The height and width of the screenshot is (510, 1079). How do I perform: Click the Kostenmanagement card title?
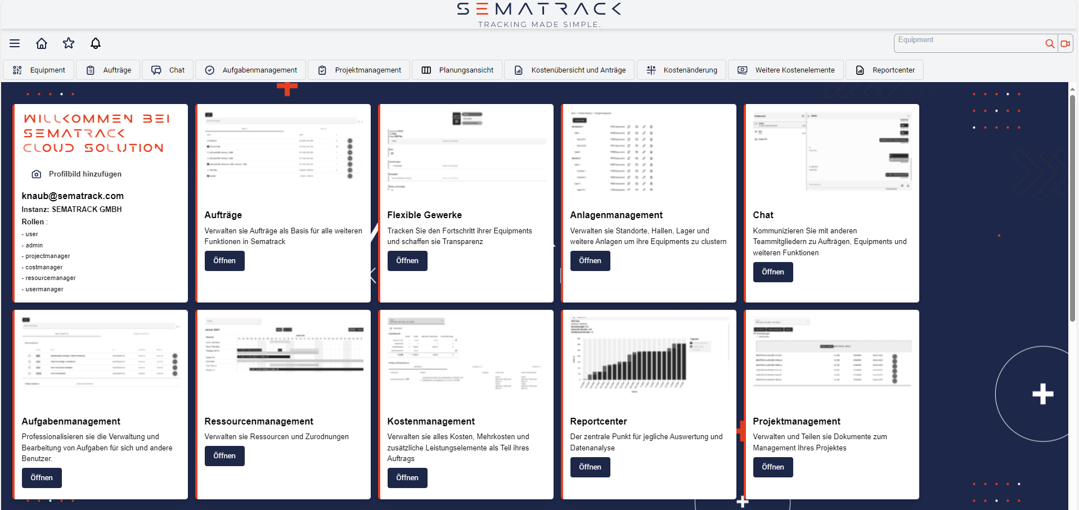click(x=431, y=422)
